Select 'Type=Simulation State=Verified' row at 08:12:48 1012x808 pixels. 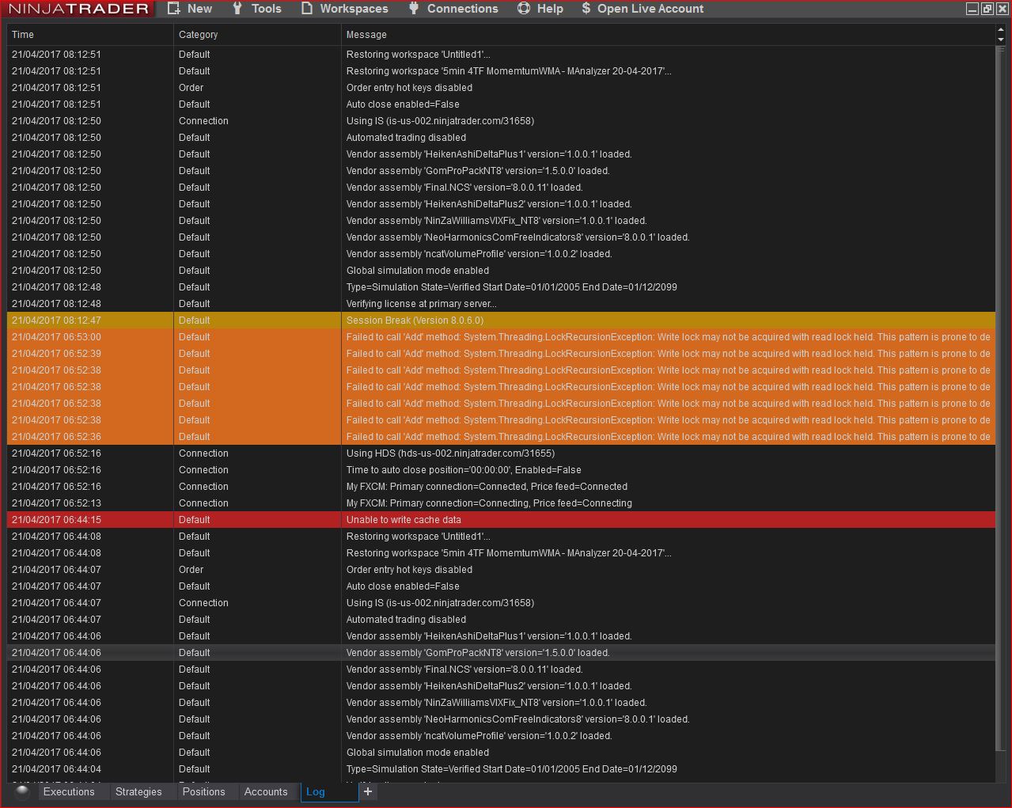point(501,287)
